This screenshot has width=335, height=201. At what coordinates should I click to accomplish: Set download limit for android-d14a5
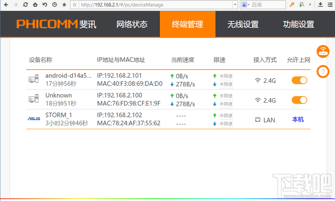tap(226, 84)
